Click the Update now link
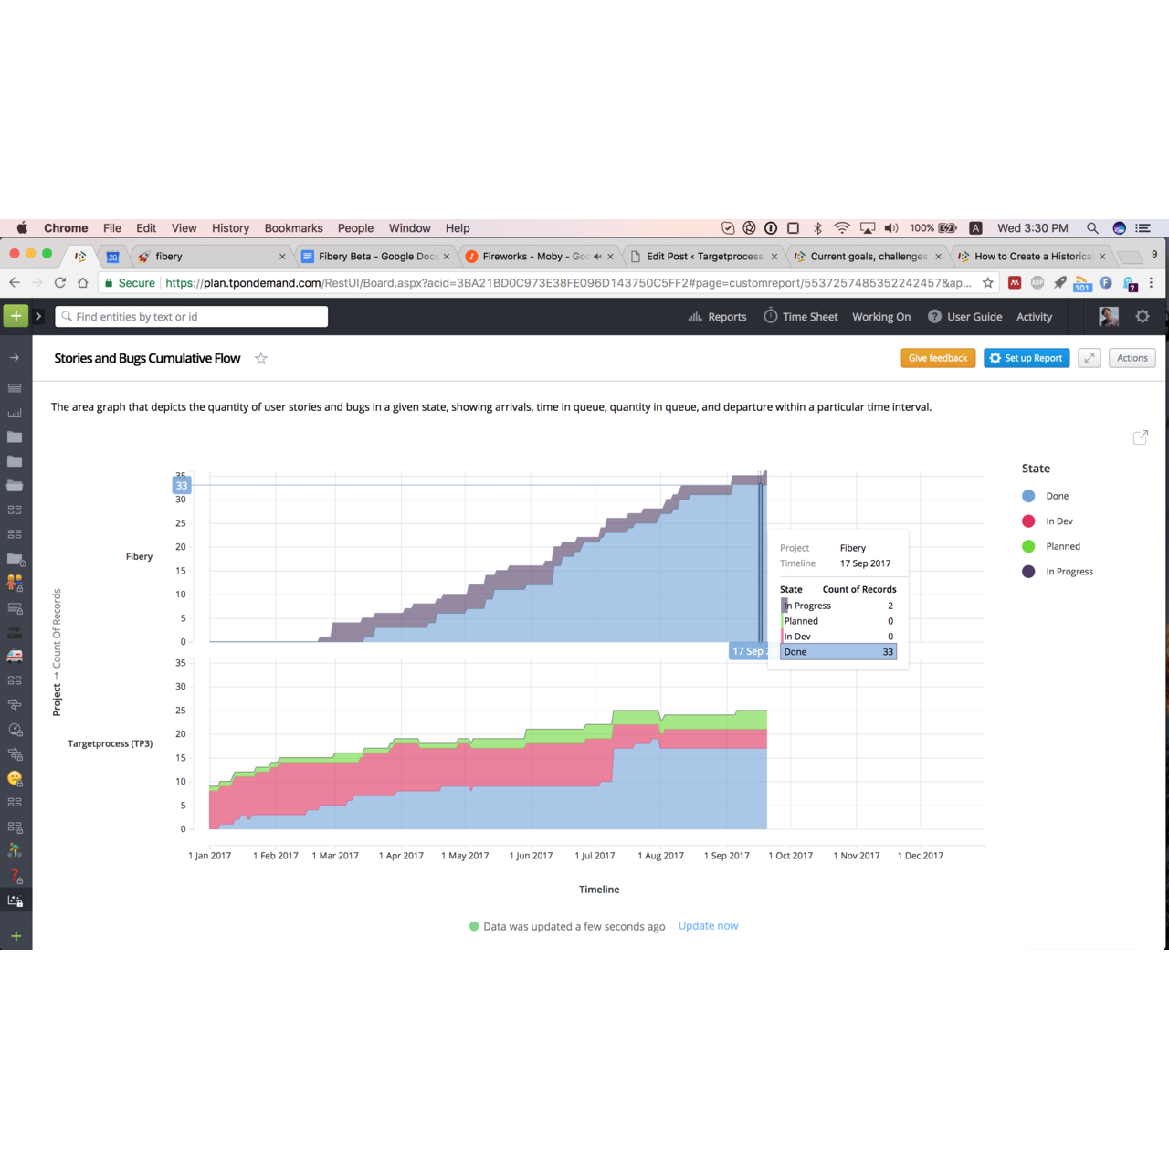The width and height of the screenshot is (1169, 1169). click(x=708, y=926)
